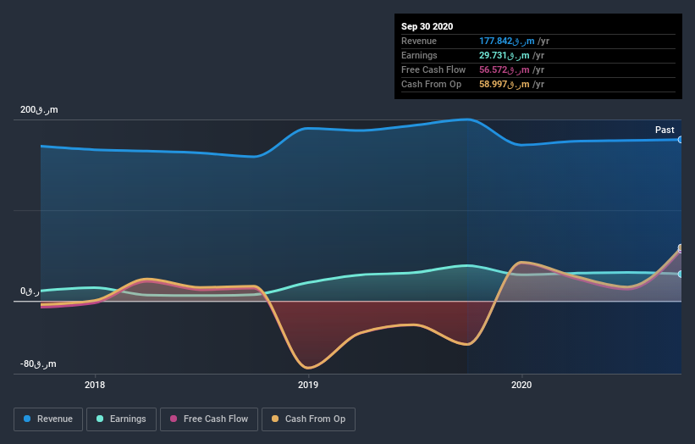Click the 0 y-axis label
This screenshot has width=695, height=444.
pos(30,291)
